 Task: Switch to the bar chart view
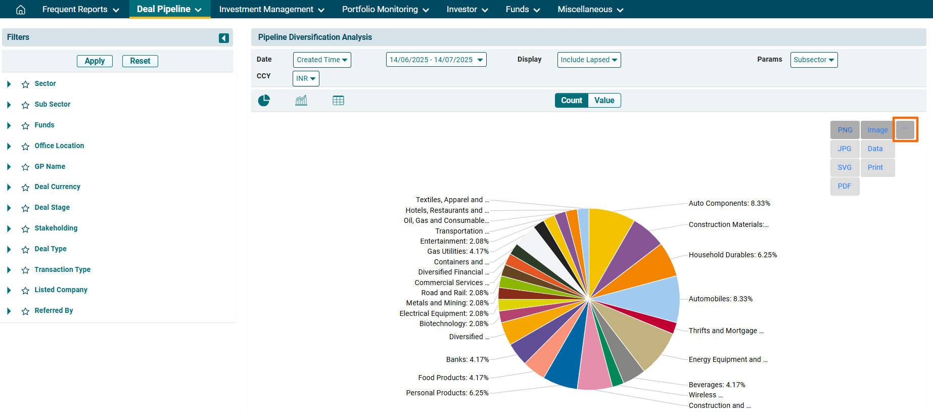[301, 101]
